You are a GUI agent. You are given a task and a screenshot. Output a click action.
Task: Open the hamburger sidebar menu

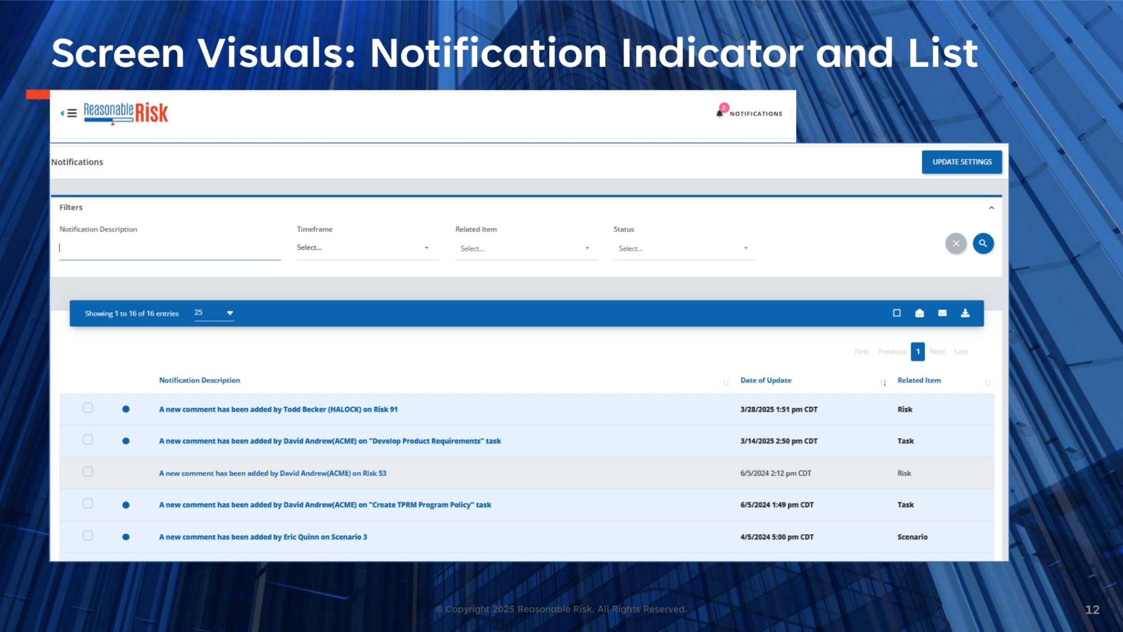click(x=72, y=113)
